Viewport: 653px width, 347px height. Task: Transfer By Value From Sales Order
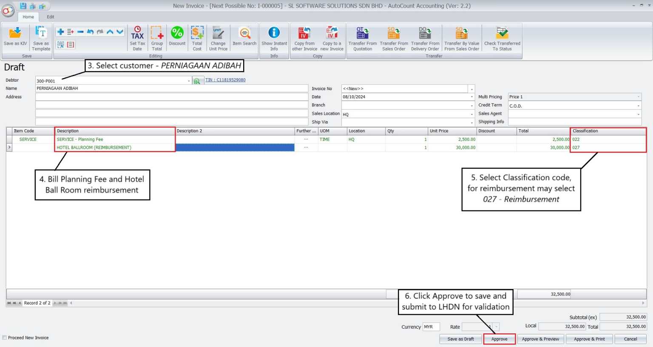tap(462, 38)
